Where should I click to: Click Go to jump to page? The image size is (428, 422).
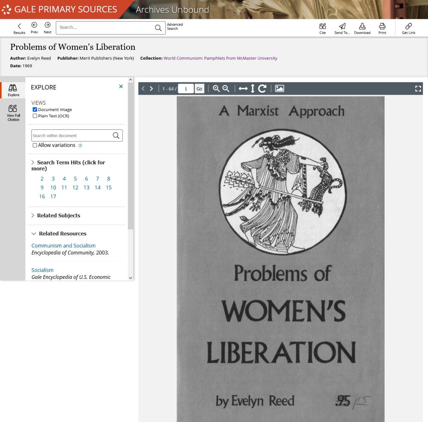click(x=199, y=89)
